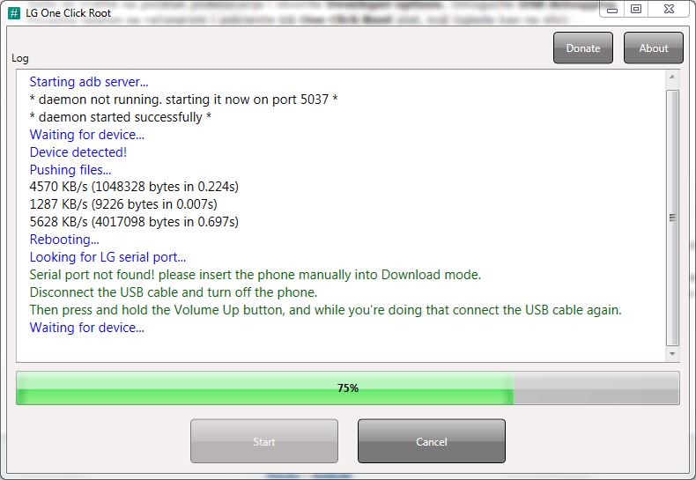
Task: Click the 75% progress bar
Action: [347, 388]
